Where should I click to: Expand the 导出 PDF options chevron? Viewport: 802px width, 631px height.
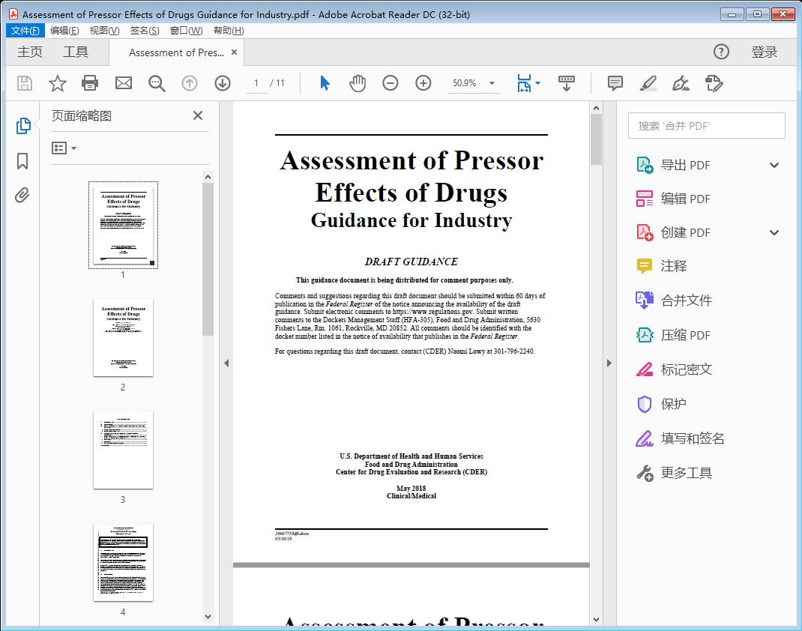tap(774, 164)
